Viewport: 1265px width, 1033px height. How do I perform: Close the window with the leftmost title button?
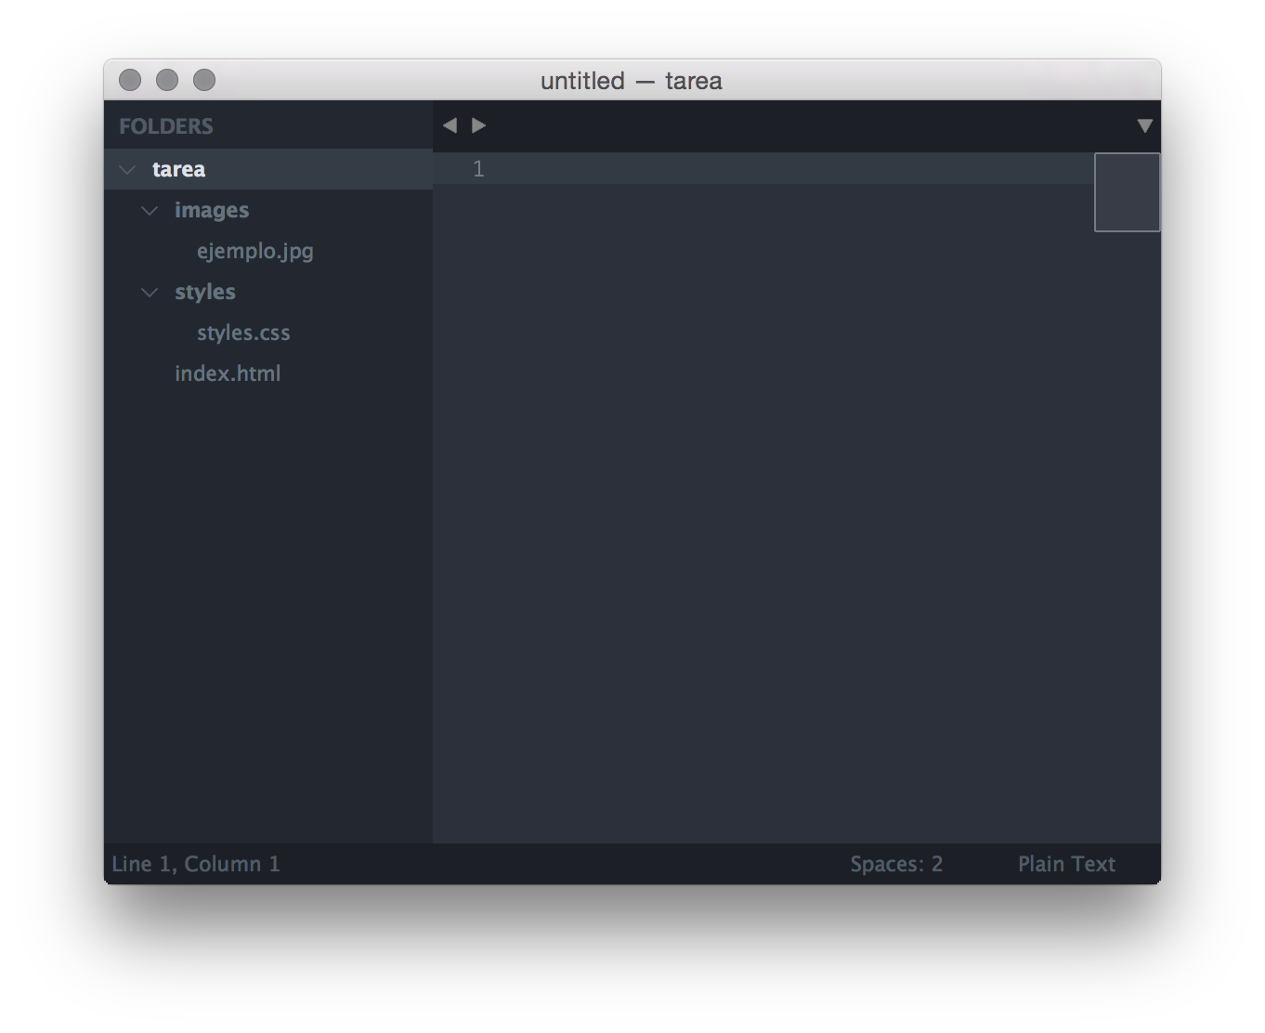(130, 81)
